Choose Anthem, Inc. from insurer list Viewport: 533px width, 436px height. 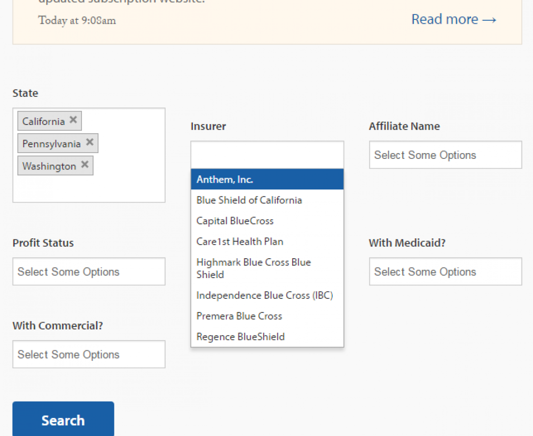pyautogui.click(x=267, y=179)
